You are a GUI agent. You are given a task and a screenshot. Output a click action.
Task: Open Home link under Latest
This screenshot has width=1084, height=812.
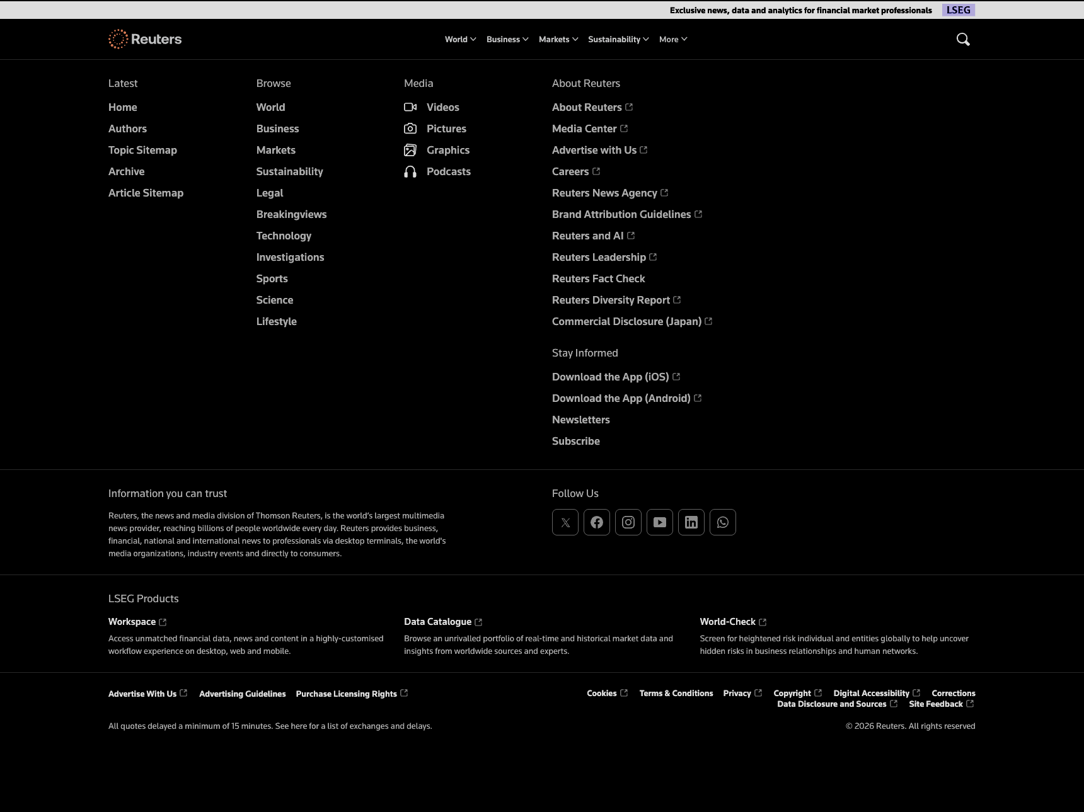tap(123, 107)
